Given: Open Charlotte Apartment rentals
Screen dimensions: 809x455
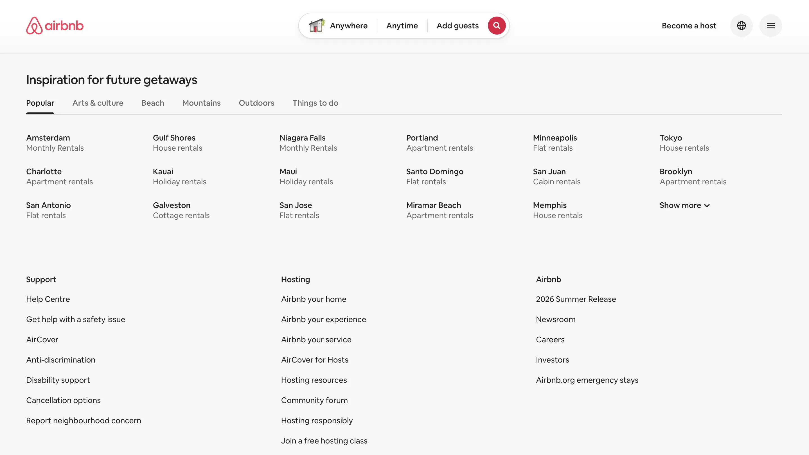Looking at the screenshot, I should tap(59, 176).
